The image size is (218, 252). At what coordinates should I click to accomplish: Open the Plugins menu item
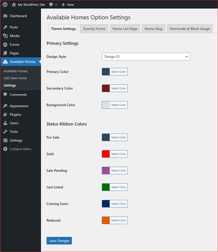[x=21, y=114]
